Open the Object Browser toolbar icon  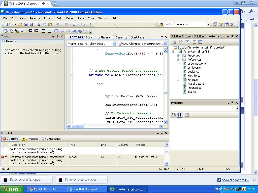(215, 24)
